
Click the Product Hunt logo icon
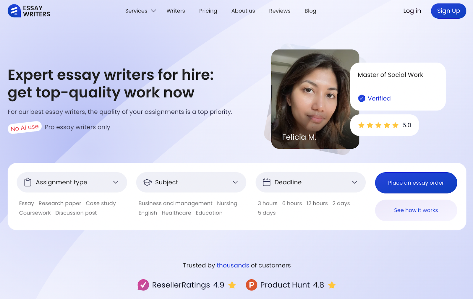click(x=252, y=285)
